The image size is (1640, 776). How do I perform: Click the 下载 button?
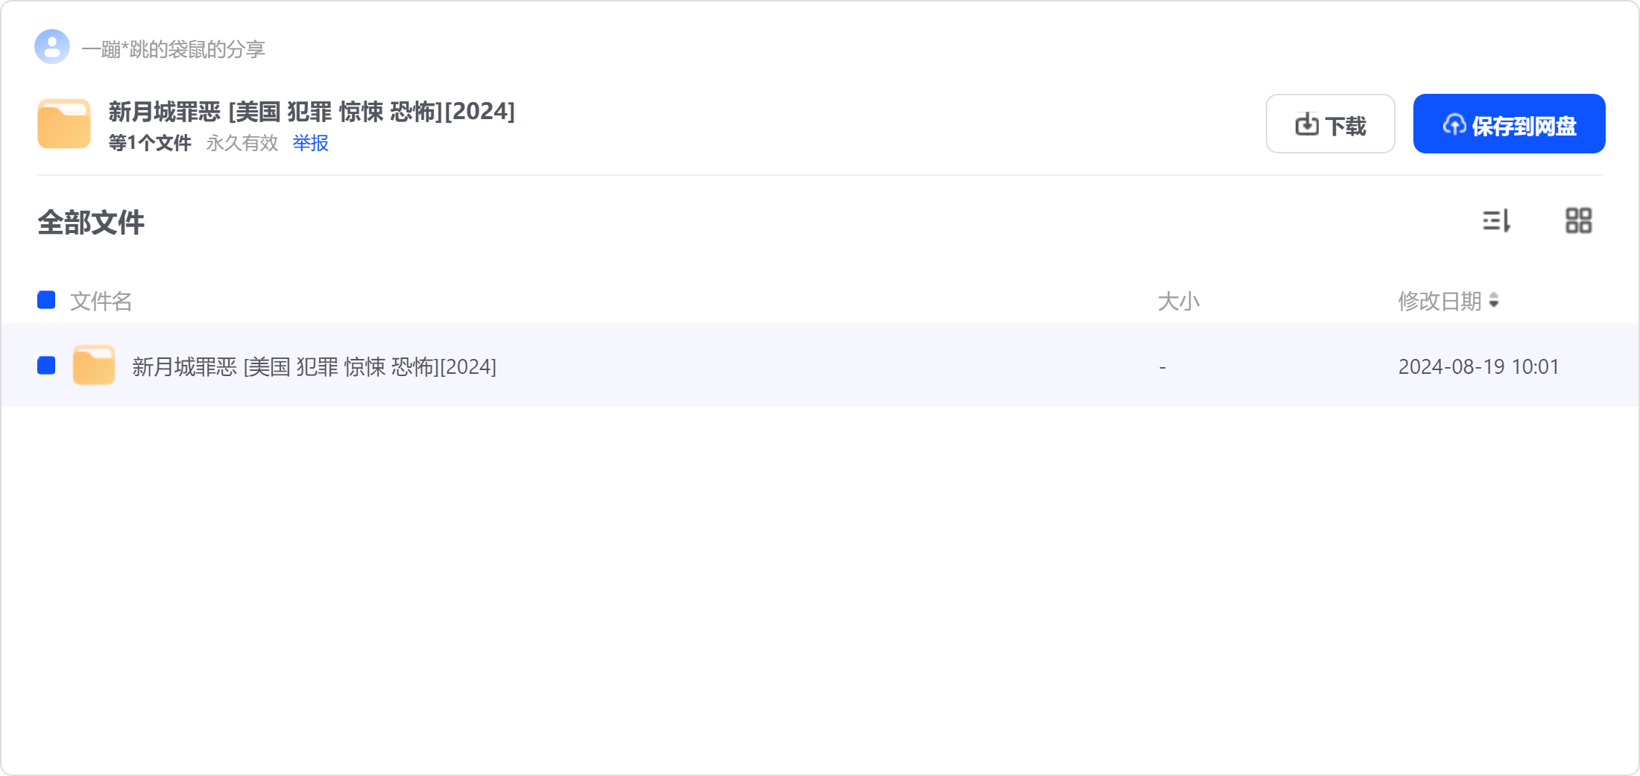[x=1330, y=124]
